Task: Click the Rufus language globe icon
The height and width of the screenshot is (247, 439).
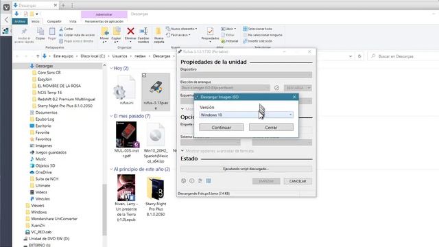Action: 184,181
